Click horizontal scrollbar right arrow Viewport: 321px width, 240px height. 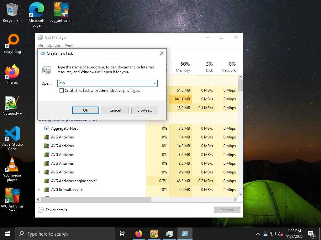(235, 199)
